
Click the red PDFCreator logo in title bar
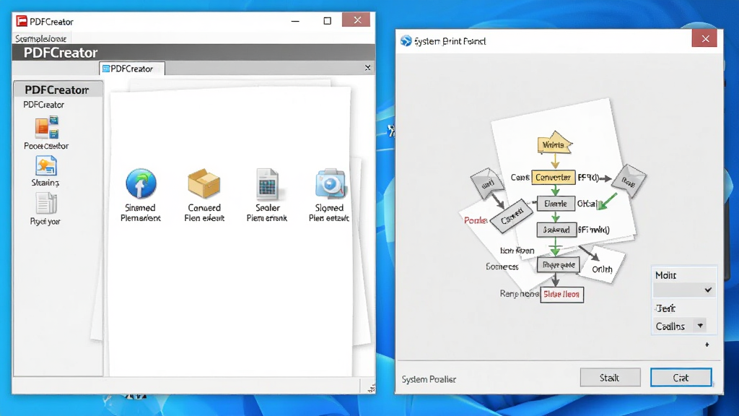(x=22, y=21)
